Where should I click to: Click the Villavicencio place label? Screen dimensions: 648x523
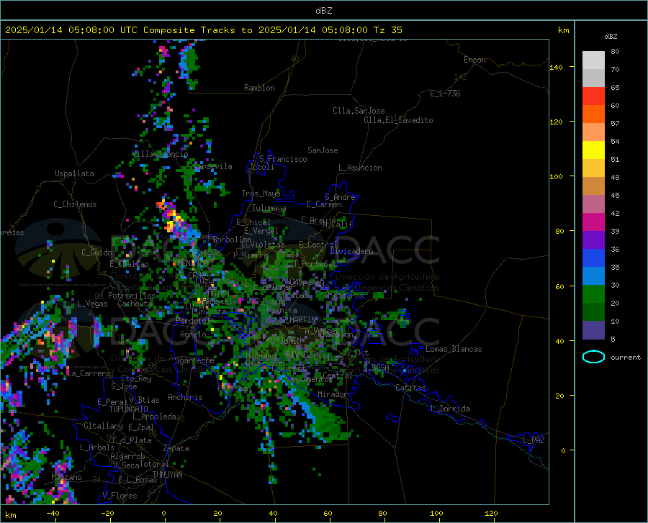(x=161, y=154)
